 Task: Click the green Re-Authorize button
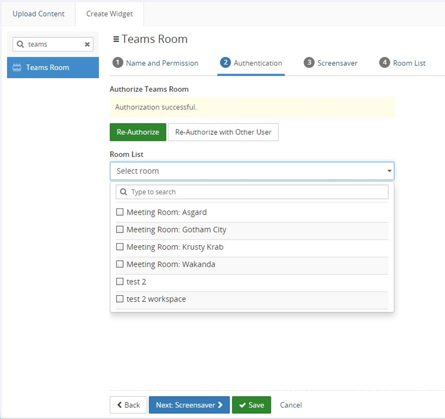pos(138,132)
